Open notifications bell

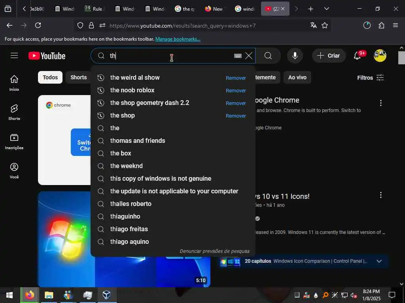tap(357, 56)
